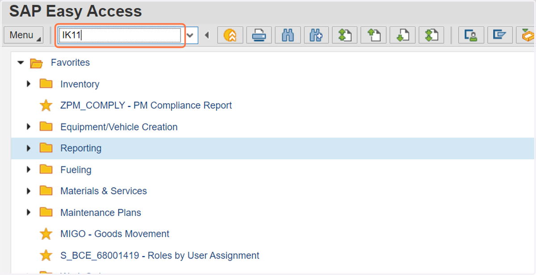
Task: Expand the Fueling folder arrow
Action: point(29,169)
